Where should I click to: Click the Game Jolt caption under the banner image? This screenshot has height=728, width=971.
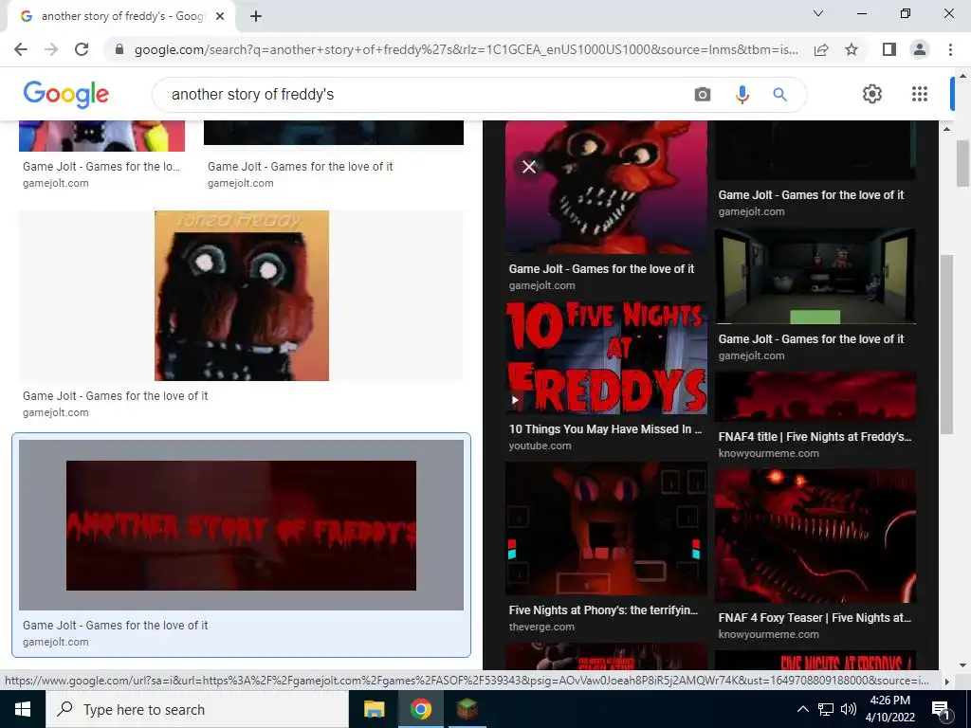point(115,626)
